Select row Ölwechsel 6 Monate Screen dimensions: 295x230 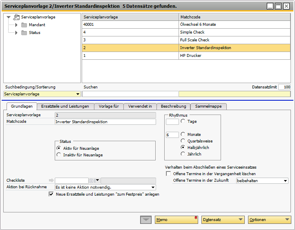point(186,25)
